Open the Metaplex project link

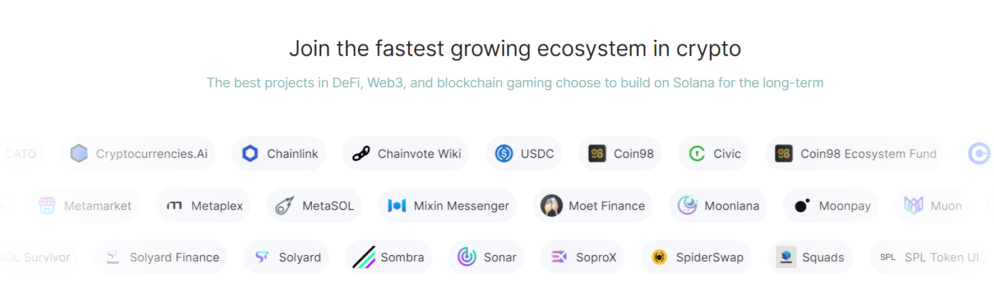tap(204, 205)
